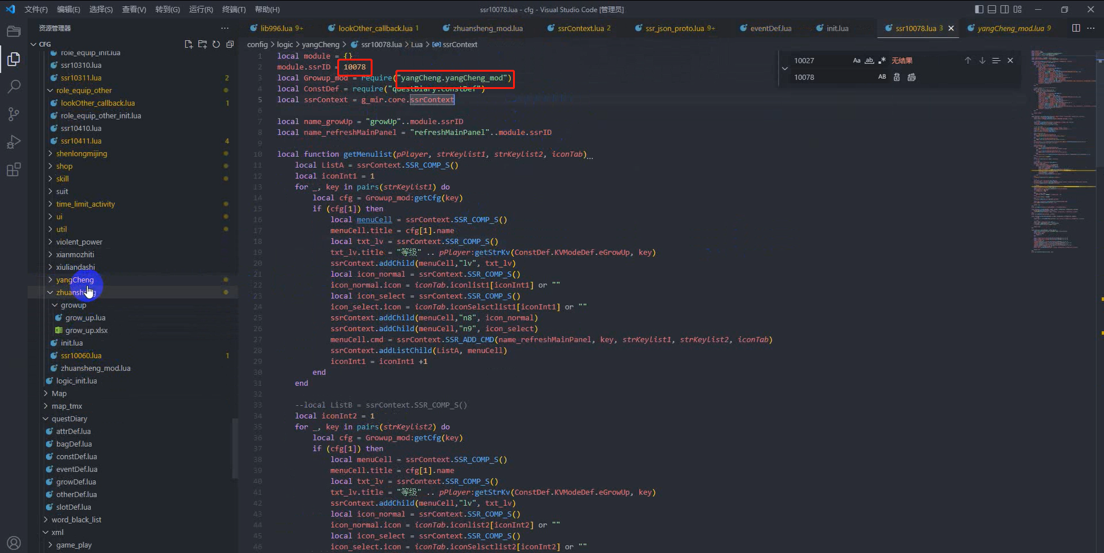
Task: Open the 终端(T) menu
Action: (x=233, y=9)
